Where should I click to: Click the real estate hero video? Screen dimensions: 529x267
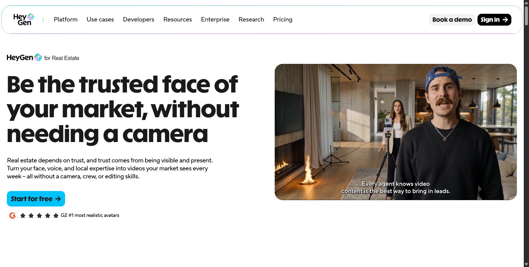click(396, 132)
